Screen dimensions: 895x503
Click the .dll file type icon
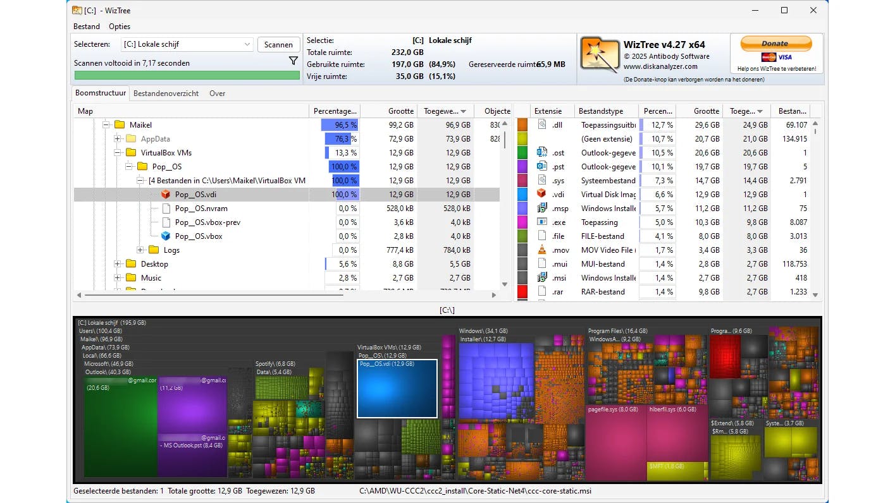(x=541, y=125)
